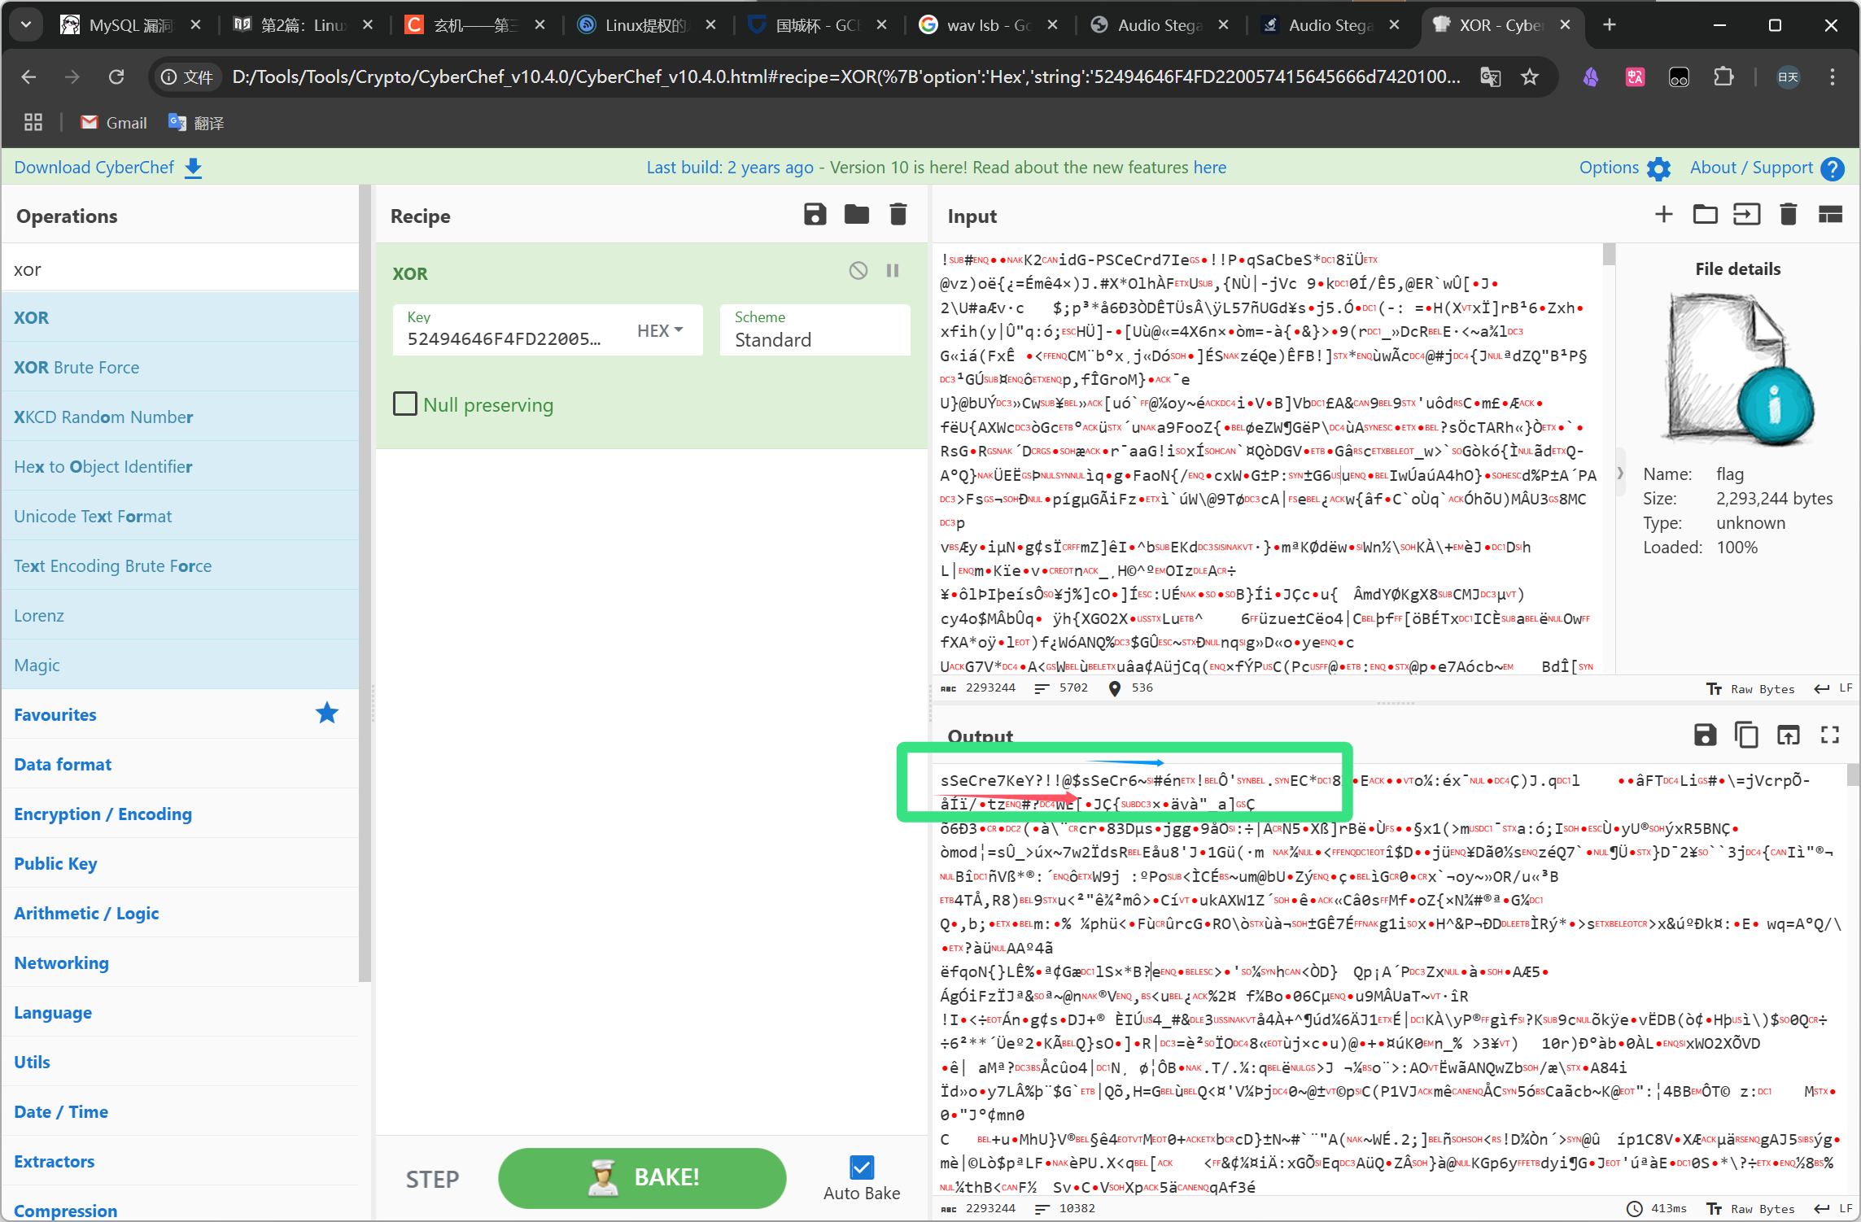This screenshot has width=1861, height=1222.
Task: Switch to the MySQL browser tab
Action: [131, 25]
